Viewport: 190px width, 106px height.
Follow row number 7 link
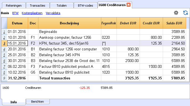(x=4, y=66)
